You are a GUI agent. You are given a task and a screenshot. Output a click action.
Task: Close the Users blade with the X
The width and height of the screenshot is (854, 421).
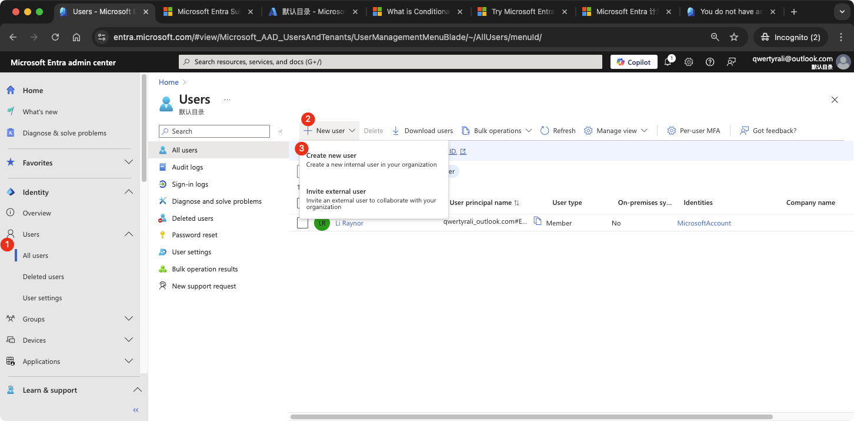point(835,100)
